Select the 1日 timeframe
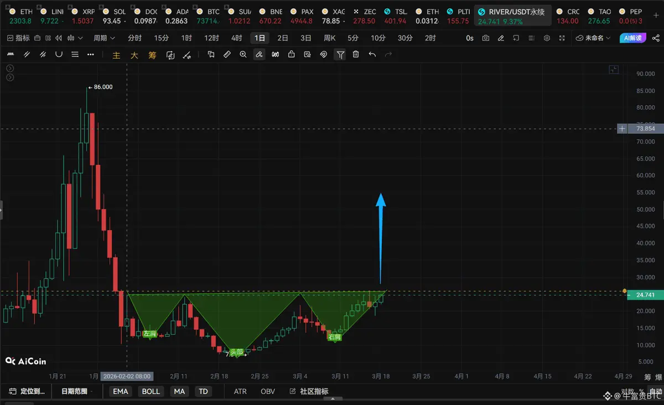This screenshot has height=405, width=664. pyautogui.click(x=259, y=38)
